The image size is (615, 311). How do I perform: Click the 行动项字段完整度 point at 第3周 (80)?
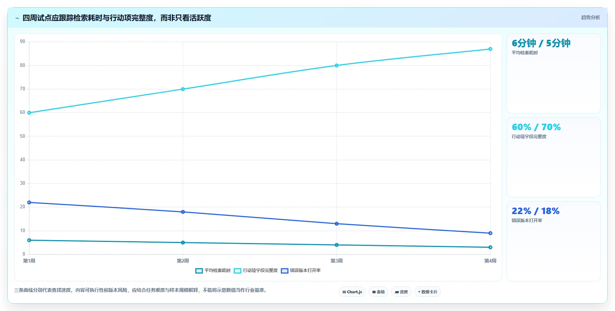[337, 65]
